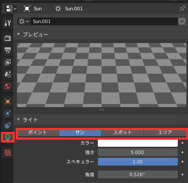Viewport: 188px width, 183px height.
Task: Open the Object Constraints tab
Action: tap(8, 125)
